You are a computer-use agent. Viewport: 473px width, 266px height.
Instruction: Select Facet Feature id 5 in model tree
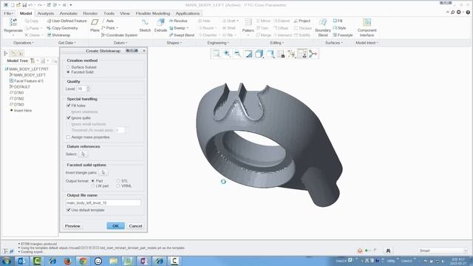(x=27, y=81)
